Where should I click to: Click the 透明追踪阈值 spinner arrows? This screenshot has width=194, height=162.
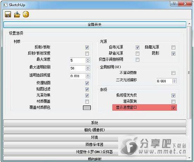click(88, 76)
